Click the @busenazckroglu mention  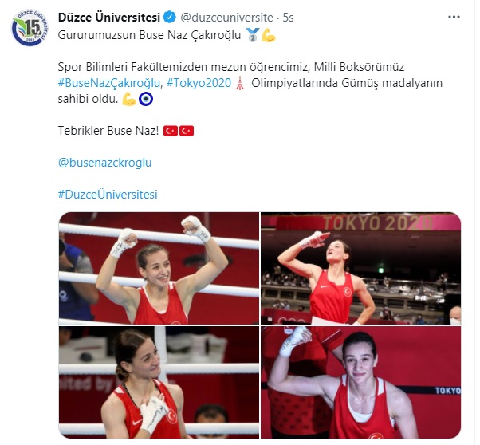point(104,163)
